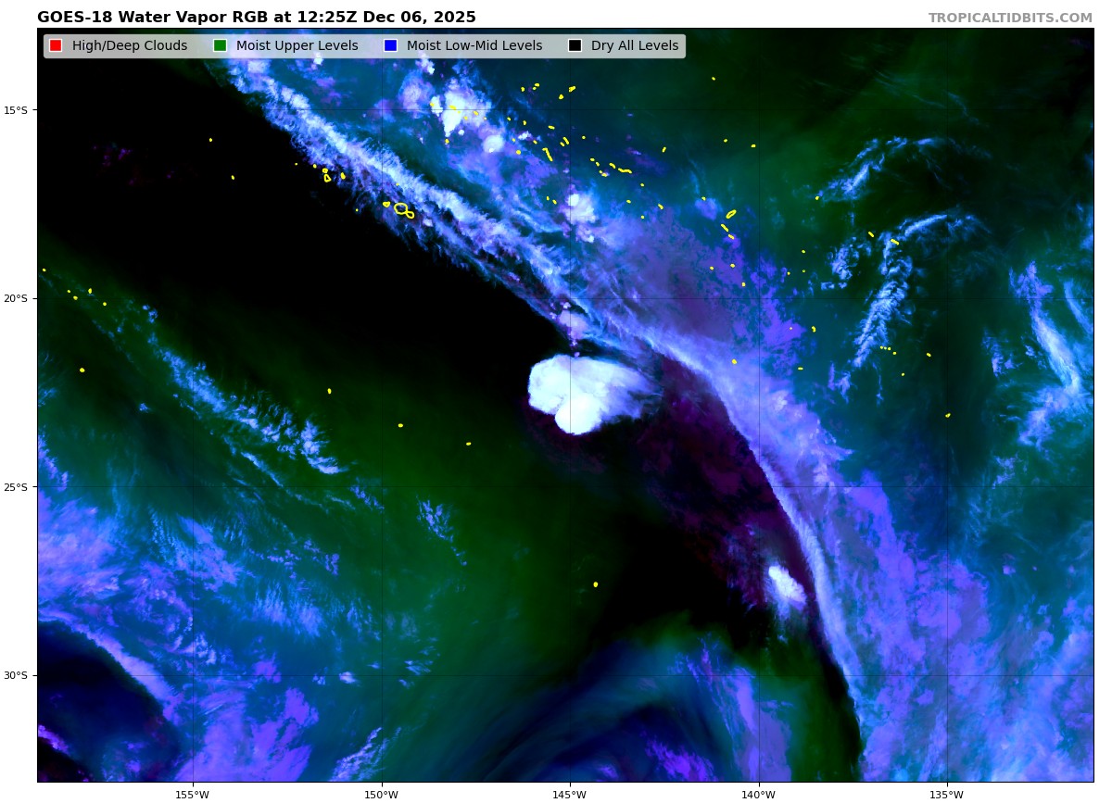Click the 25°S latitude axis label
Image resolution: width=1112 pixels, height=803 pixels.
(16, 487)
